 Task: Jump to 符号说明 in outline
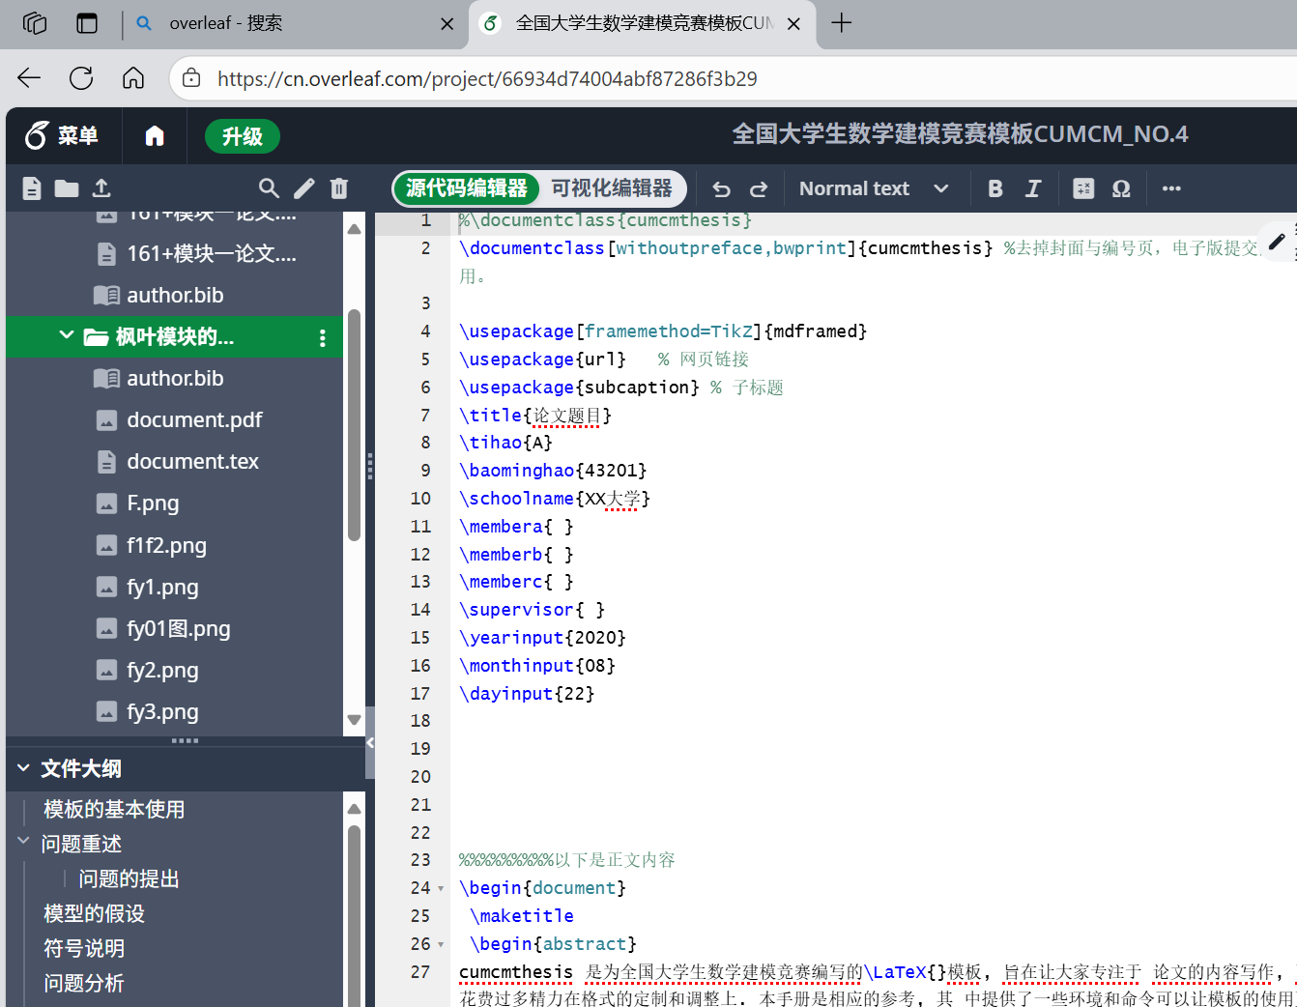click(84, 948)
